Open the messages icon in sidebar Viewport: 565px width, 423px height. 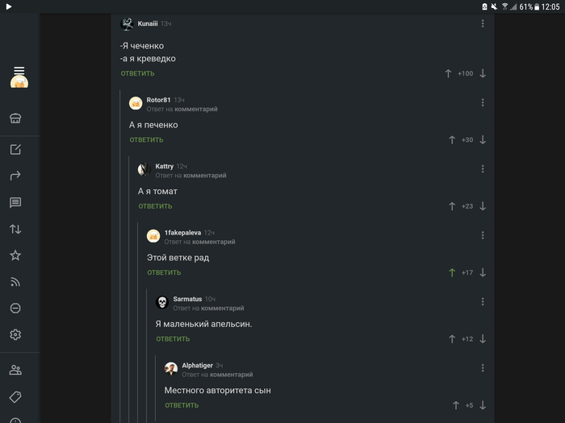pyautogui.click(x=15, y=202)
